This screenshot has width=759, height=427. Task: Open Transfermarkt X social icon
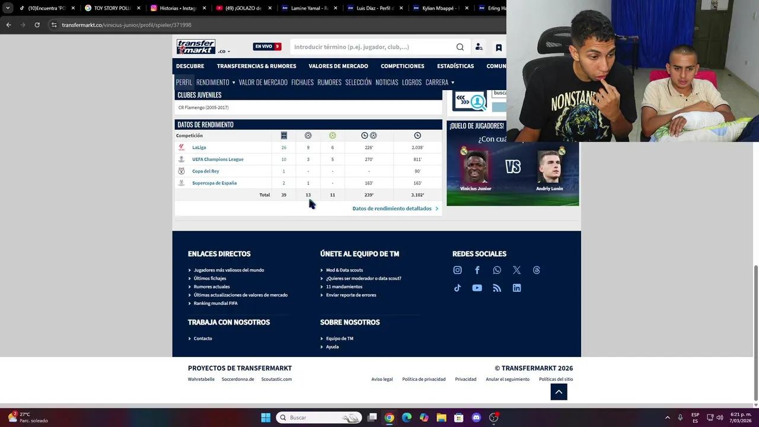pos(517,270)
